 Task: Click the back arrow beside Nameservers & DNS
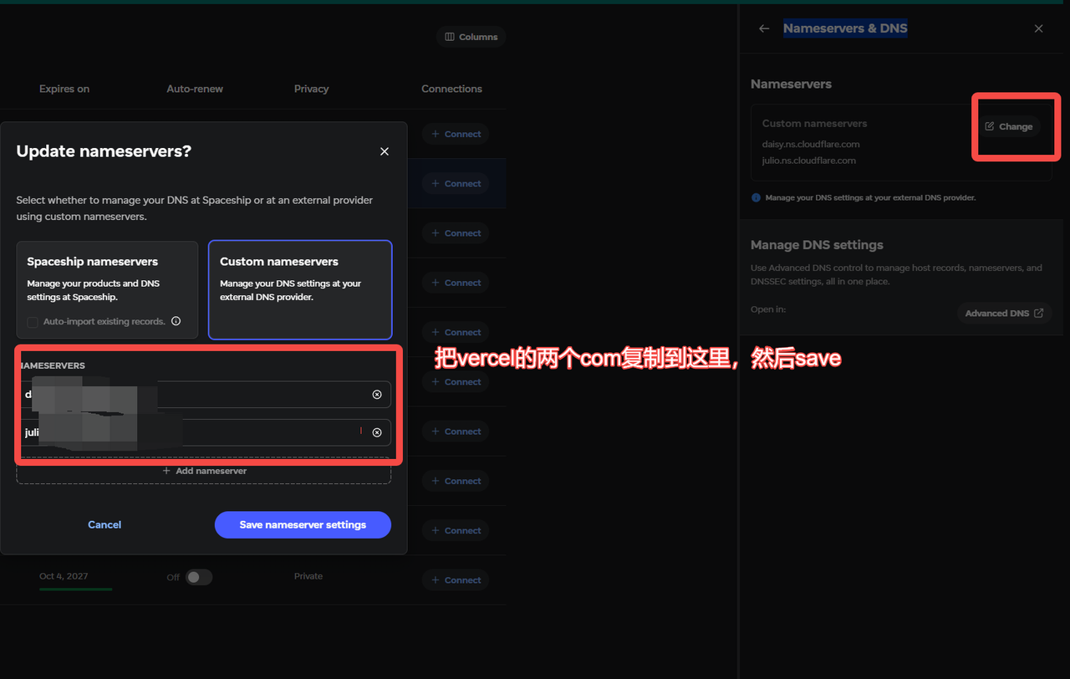[x=763, y=28]
